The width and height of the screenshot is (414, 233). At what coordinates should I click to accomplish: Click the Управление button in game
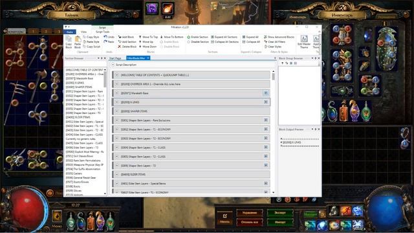click(250, 213)
